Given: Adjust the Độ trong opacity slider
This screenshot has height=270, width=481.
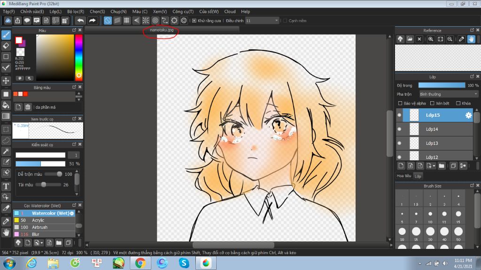Looking at the screenshot, I should pyautogui.click(x=442, y=85).
